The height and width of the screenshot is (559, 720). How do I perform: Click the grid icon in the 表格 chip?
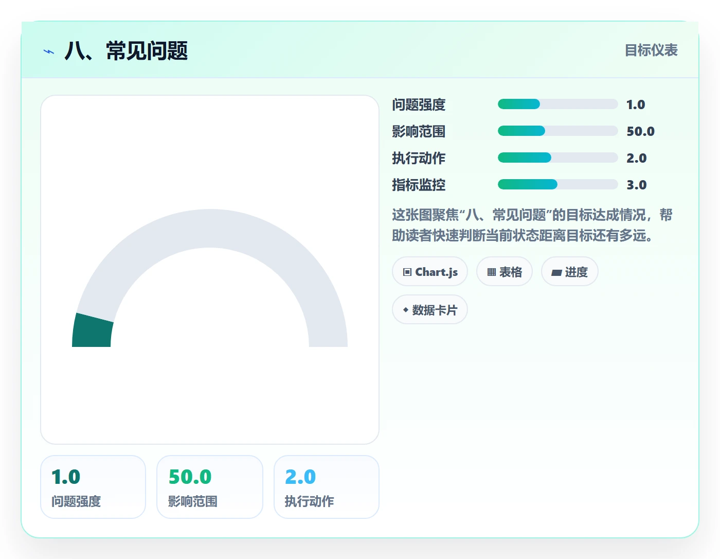click(492, 272)
